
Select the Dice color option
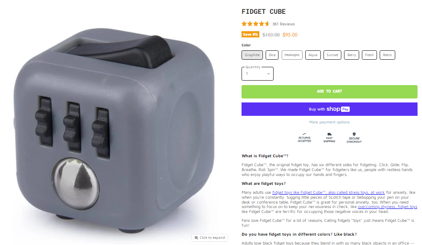[x=272, y=55]
